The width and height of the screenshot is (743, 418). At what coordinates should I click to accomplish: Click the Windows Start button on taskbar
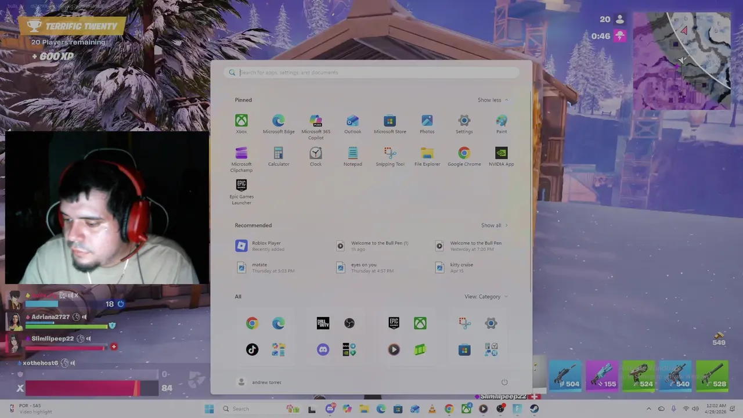pyautogui.click(x=209, y=409)
